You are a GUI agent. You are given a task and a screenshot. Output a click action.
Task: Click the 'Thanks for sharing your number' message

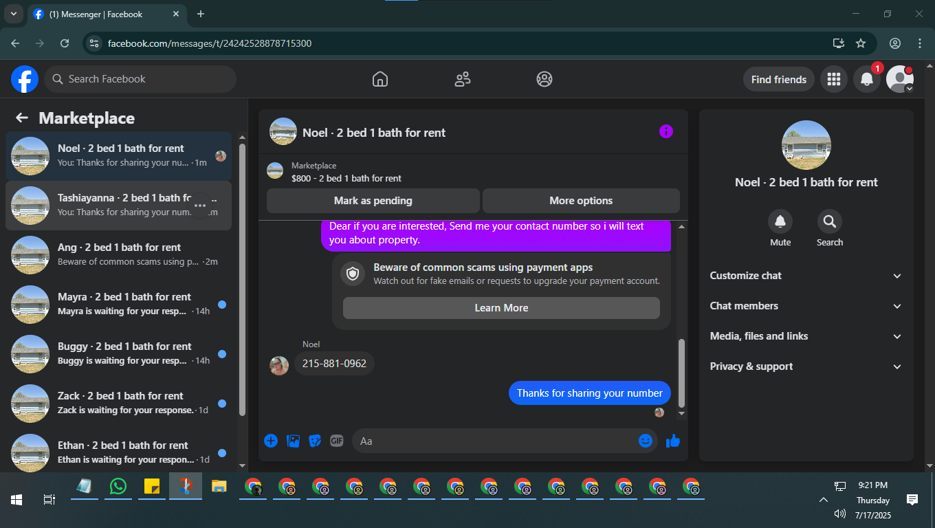590,393
